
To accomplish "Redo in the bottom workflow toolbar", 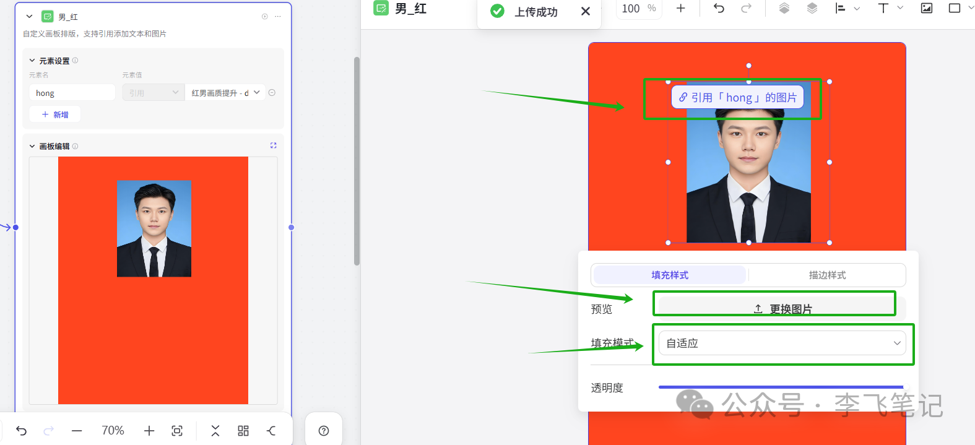I will pos(49,431).
